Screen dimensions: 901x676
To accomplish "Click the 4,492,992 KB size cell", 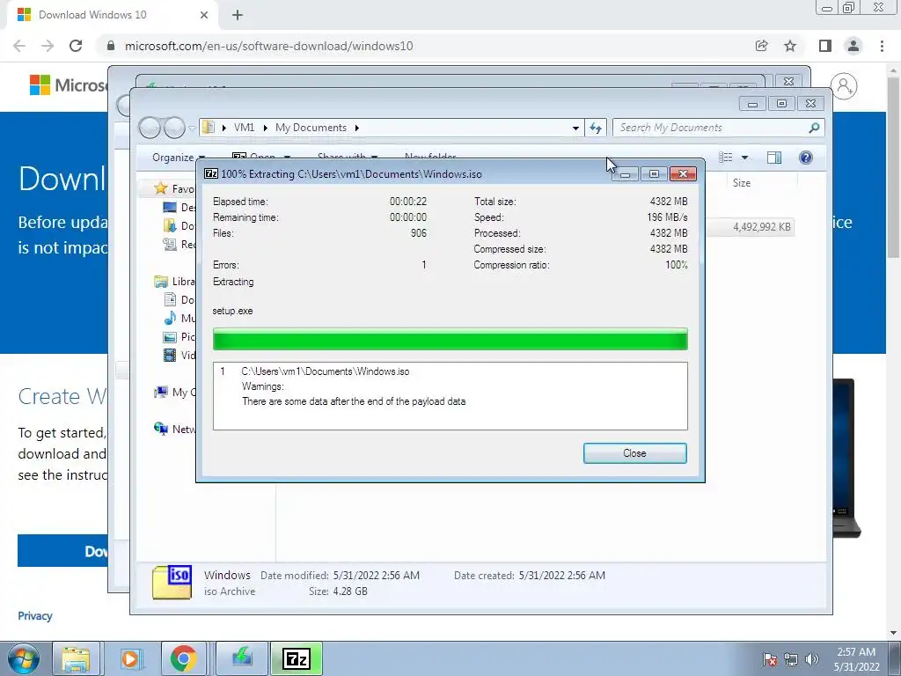I will pyautogui.click(x=761, y=227).
